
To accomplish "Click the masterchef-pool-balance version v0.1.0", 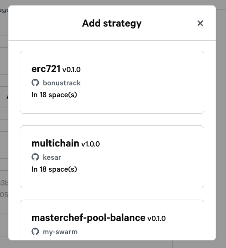I will tap(156, 219).
